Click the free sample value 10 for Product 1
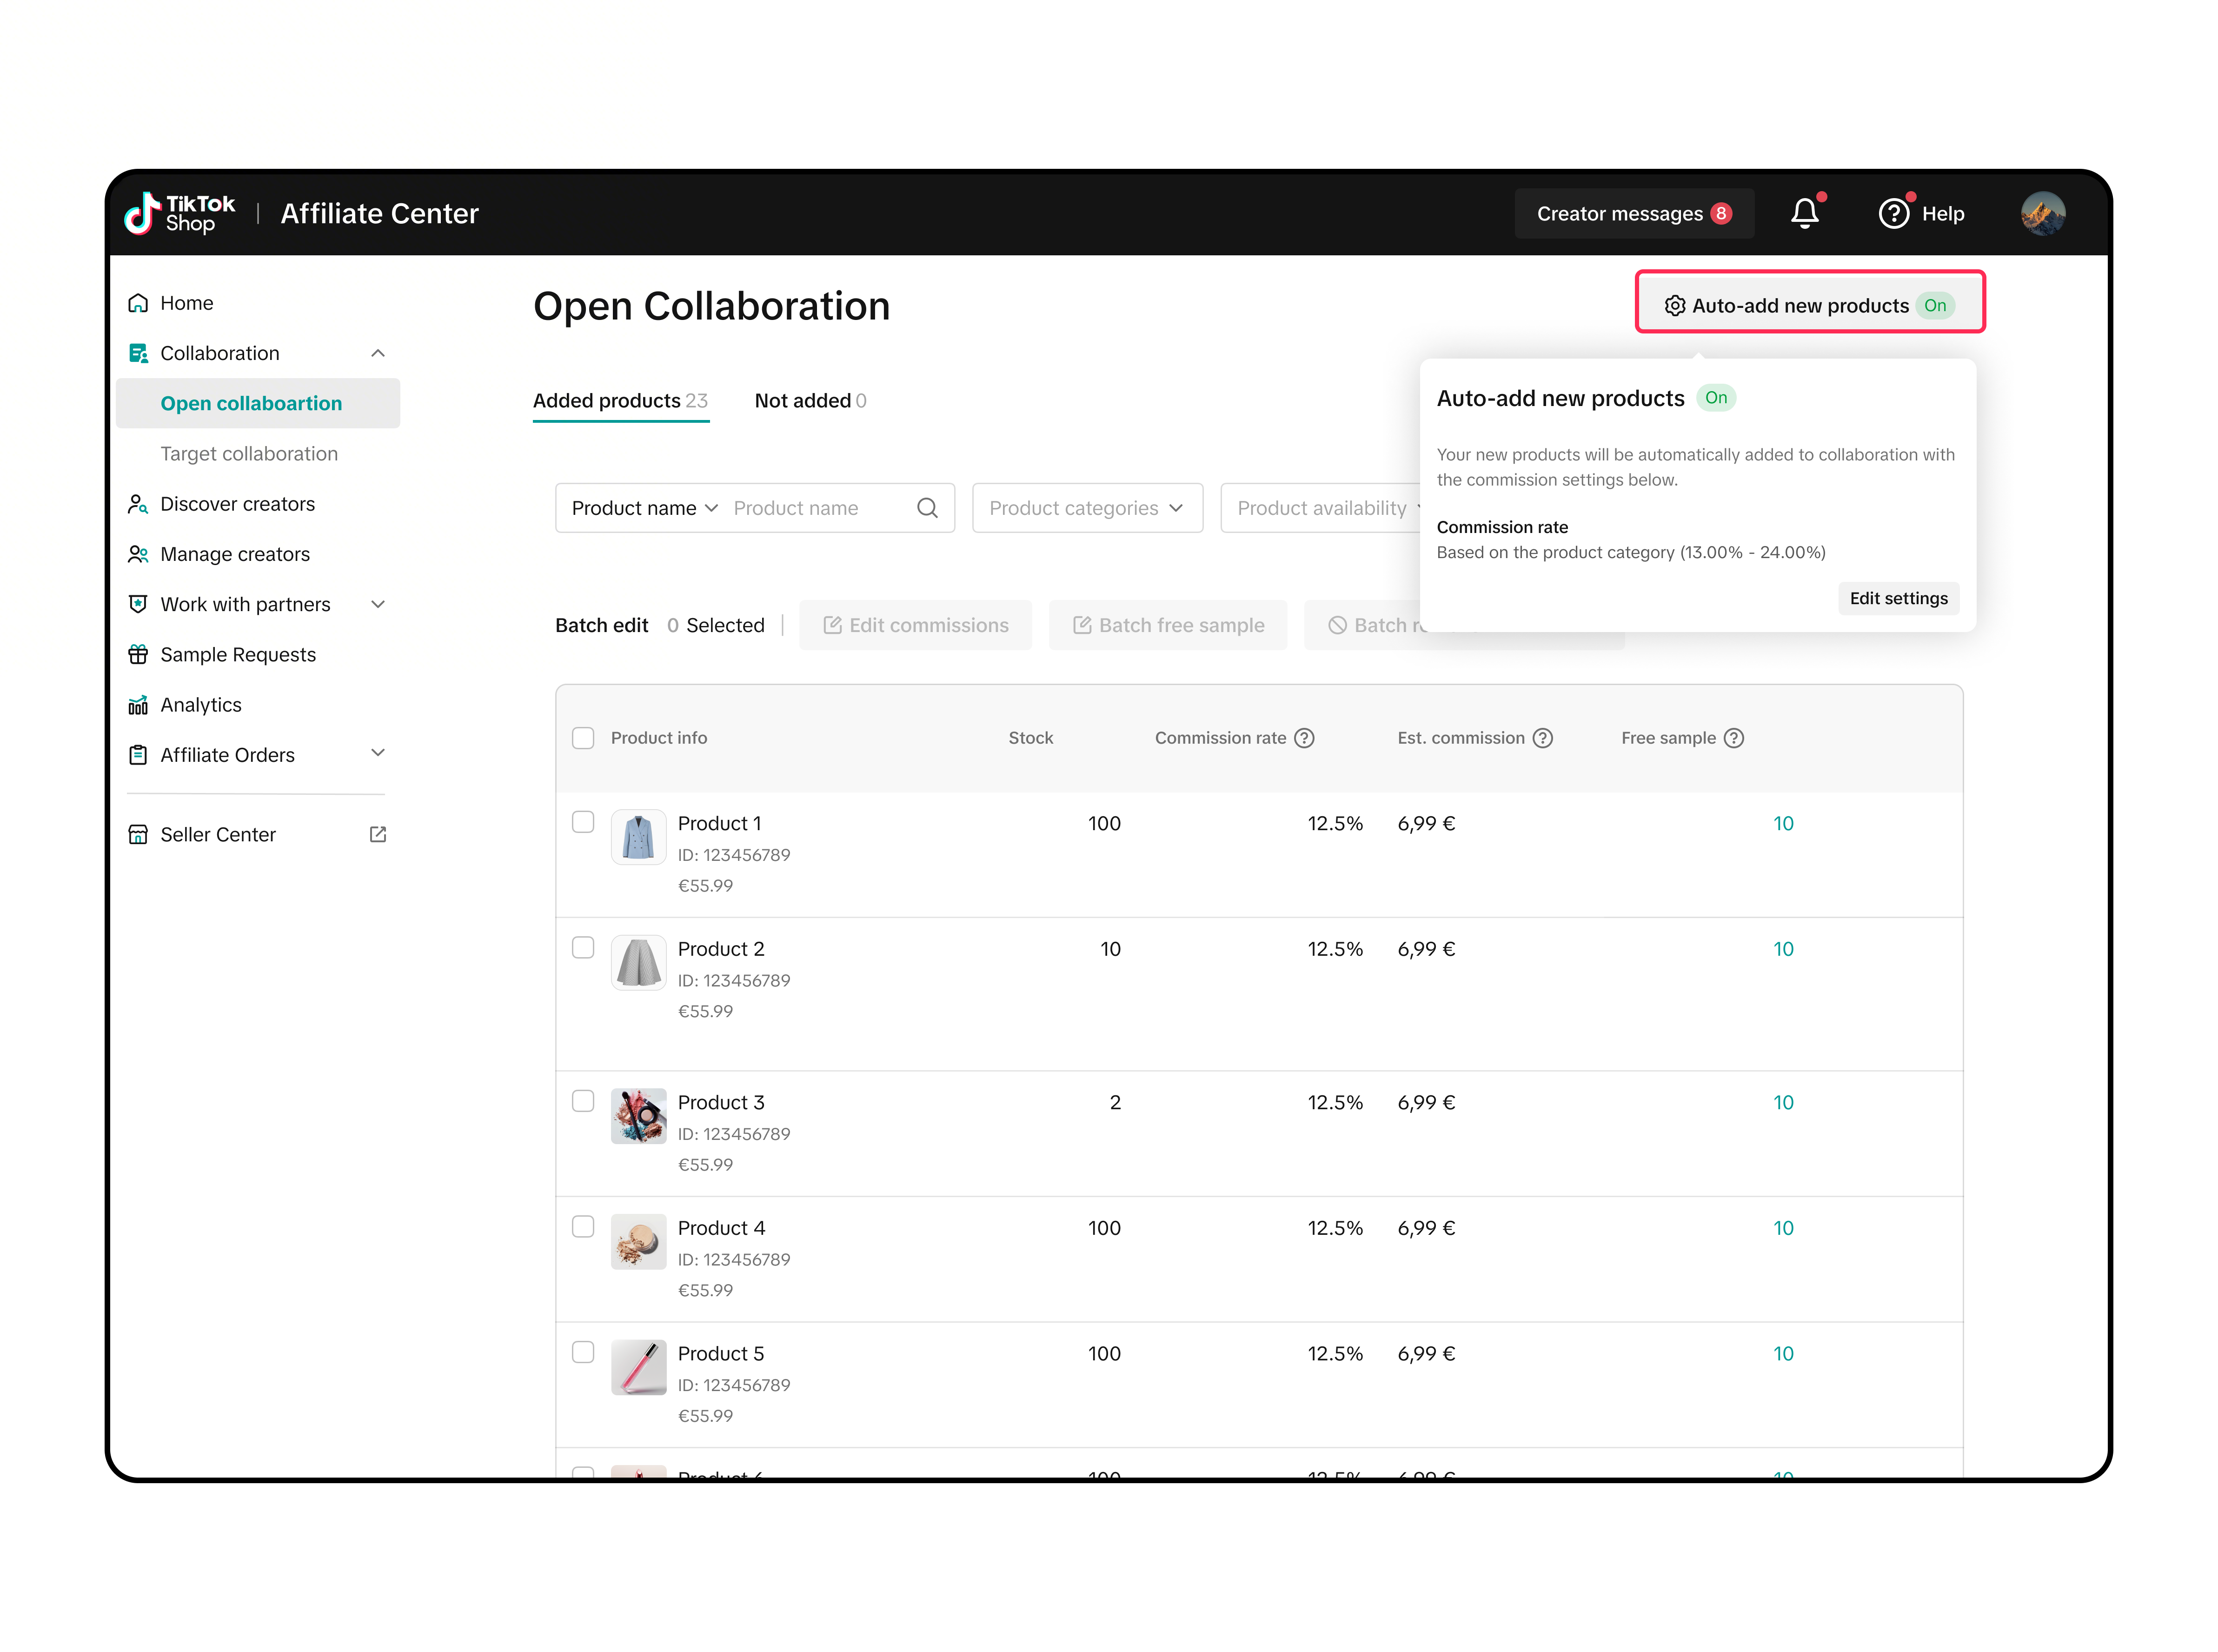Image resolution: width=2218 pixels, height=1652 pixels. [1783, 823]
